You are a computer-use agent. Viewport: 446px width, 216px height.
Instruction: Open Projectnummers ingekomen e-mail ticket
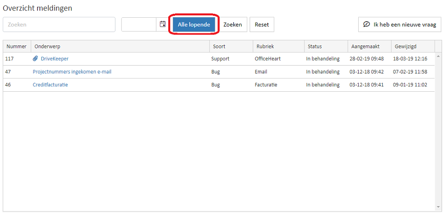(x=72, y=72)
